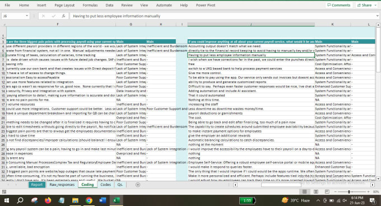Open taskbar Search
Viewport: 381px width, 206px height.
tap(20, 200)
